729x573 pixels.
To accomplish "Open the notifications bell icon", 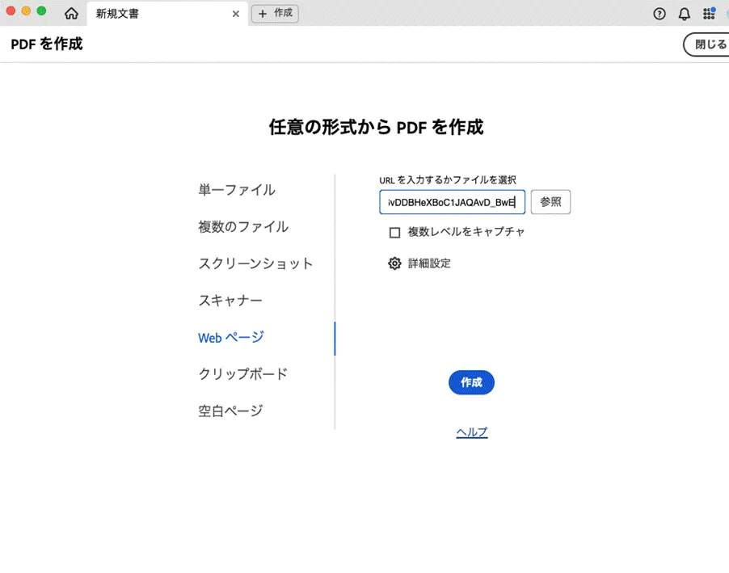I will [x=684, y=14].
